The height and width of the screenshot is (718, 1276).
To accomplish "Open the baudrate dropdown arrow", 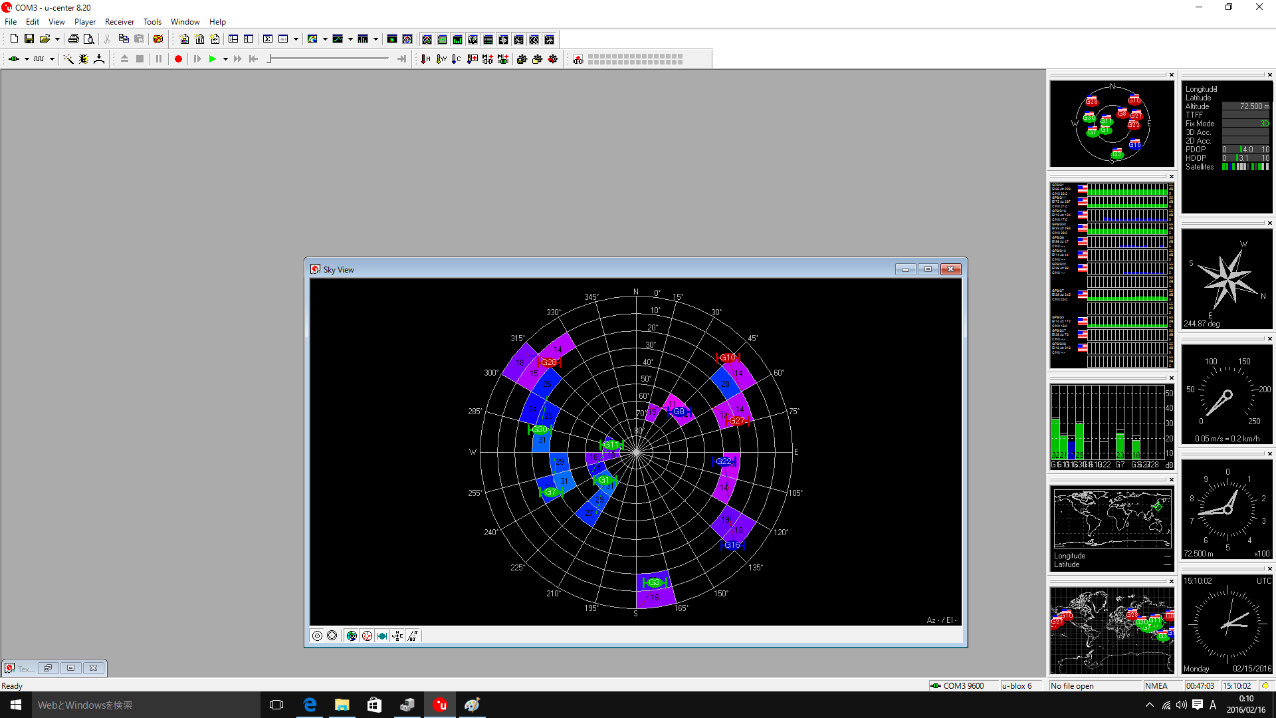I will pyautogui.click(x=52, y=59).
